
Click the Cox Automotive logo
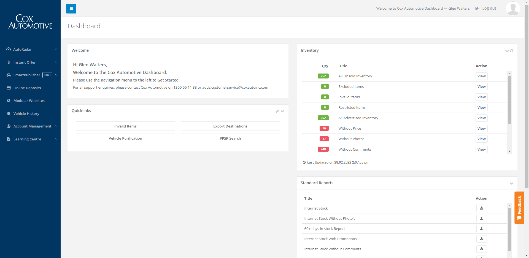(30, 22)
